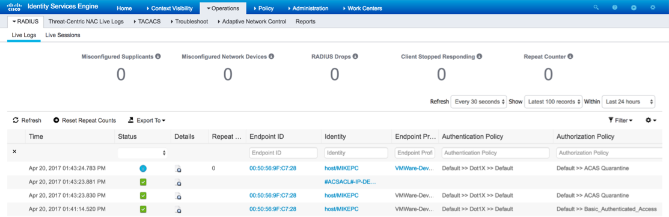Open endpoint 00:50:56:9F:C7:28 in 01:41:14.520 row
The height and width of the screenshot is (217, 669).
(273, 209)
